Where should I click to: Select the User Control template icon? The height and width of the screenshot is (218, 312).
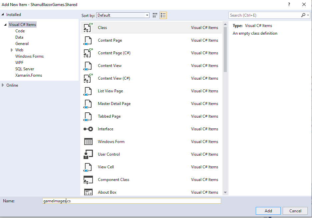[88, 154]
